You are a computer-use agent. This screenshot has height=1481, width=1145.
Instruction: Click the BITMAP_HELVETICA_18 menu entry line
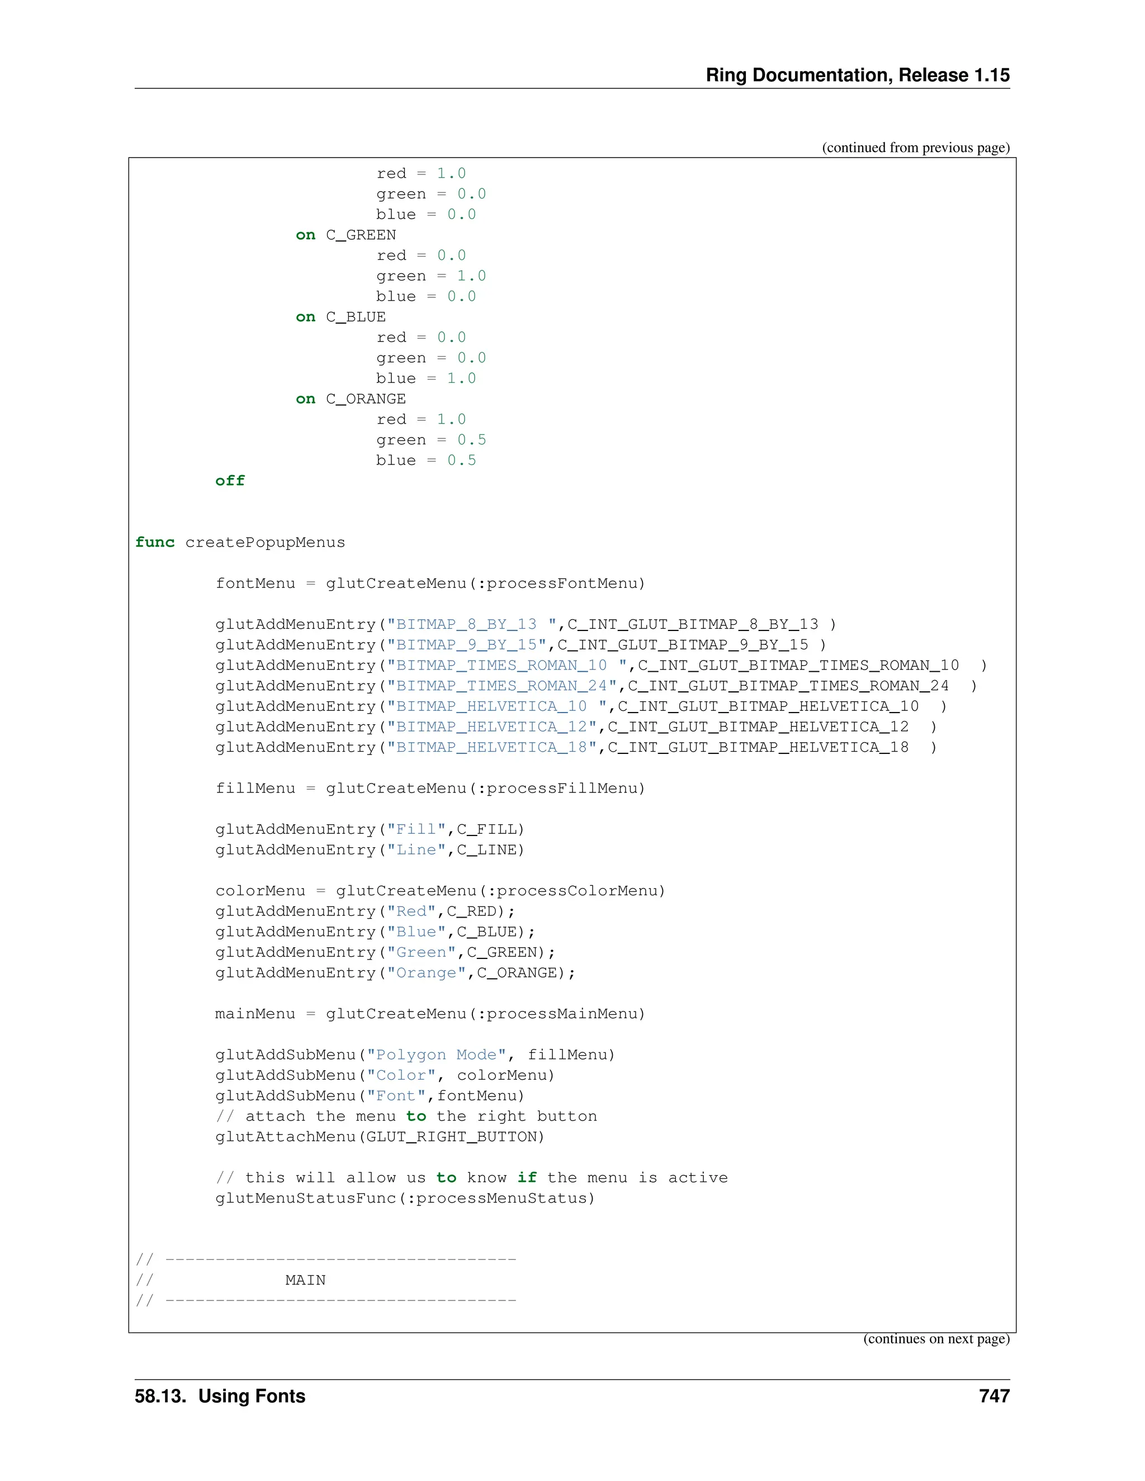click(575, 747)
